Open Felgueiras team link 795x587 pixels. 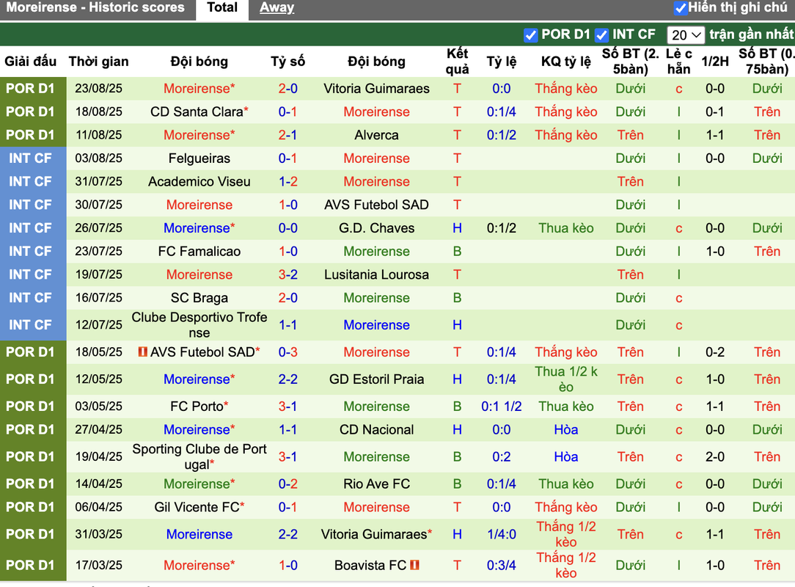click(x=199, y=158)
